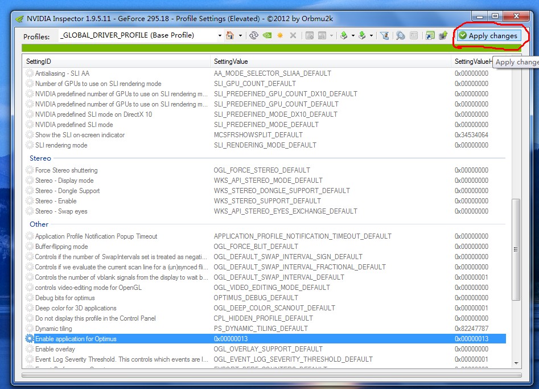Collapse the Stereo settings group header
This screenshot has height=389, width=539.
tap(40, 158)
